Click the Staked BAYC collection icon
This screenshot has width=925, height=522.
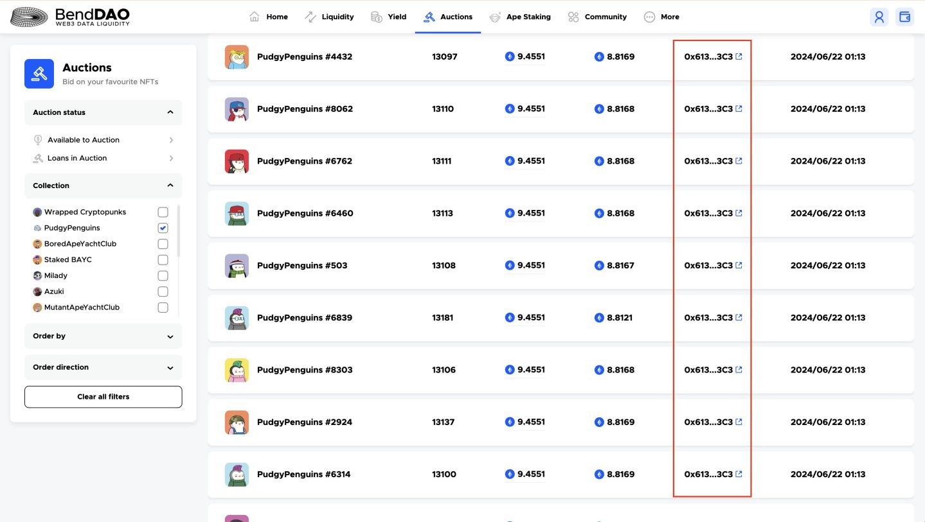pos(37,260)
